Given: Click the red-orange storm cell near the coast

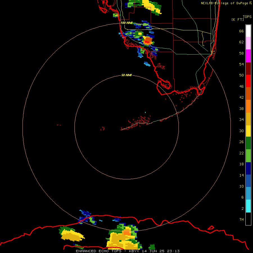Looking at the screenshot, I should pos(148,41).
